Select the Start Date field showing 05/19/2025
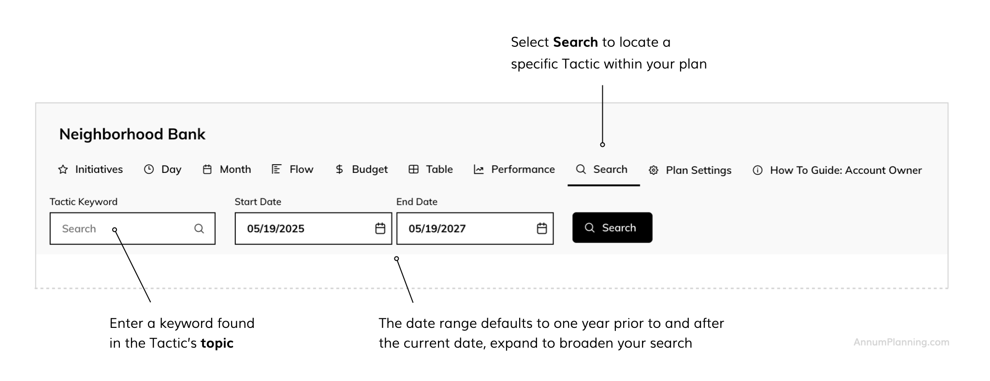Screen dimensions: 990x381 pyautogui.click(x=313, y=228)
